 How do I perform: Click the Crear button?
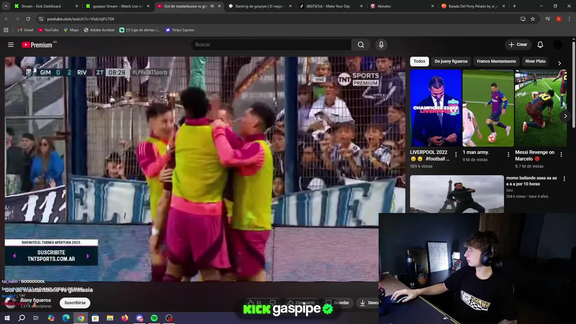517,45
